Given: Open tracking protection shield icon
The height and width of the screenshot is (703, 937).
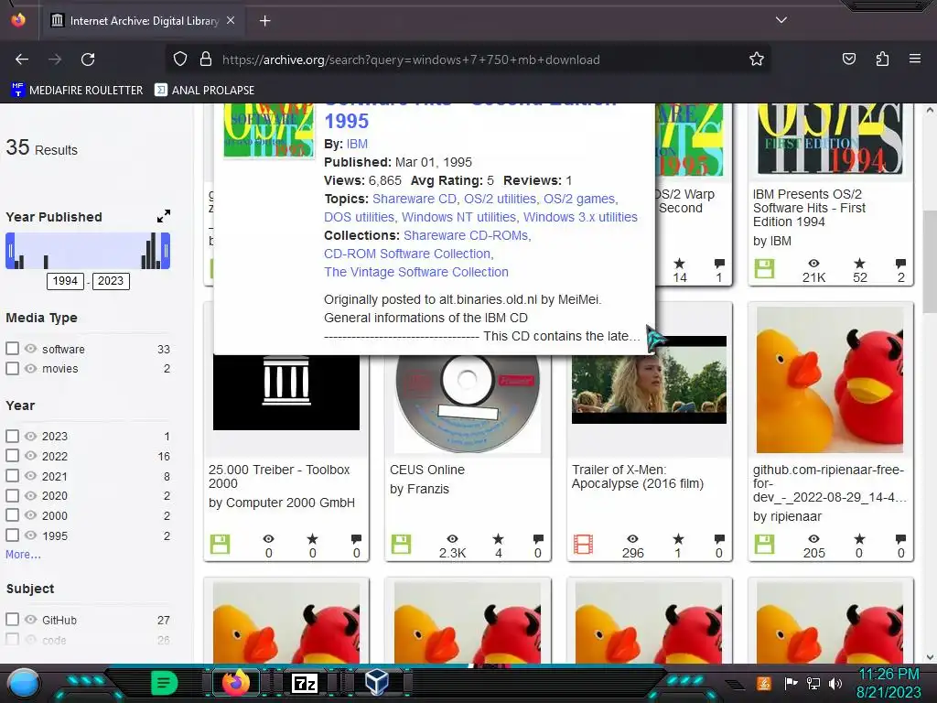Looking at the screenshot, I should 180,59.
